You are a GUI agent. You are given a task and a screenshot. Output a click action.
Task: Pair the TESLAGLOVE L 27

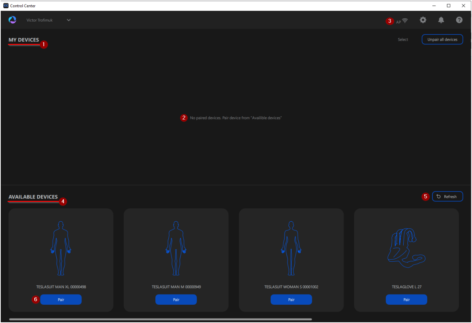[x=406, y=299]
